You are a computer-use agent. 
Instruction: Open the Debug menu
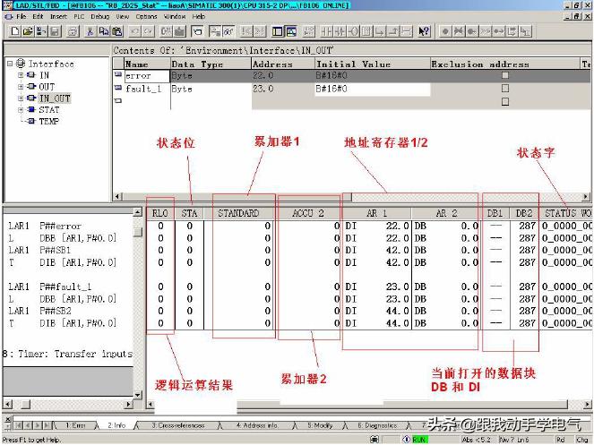(100, 17)
